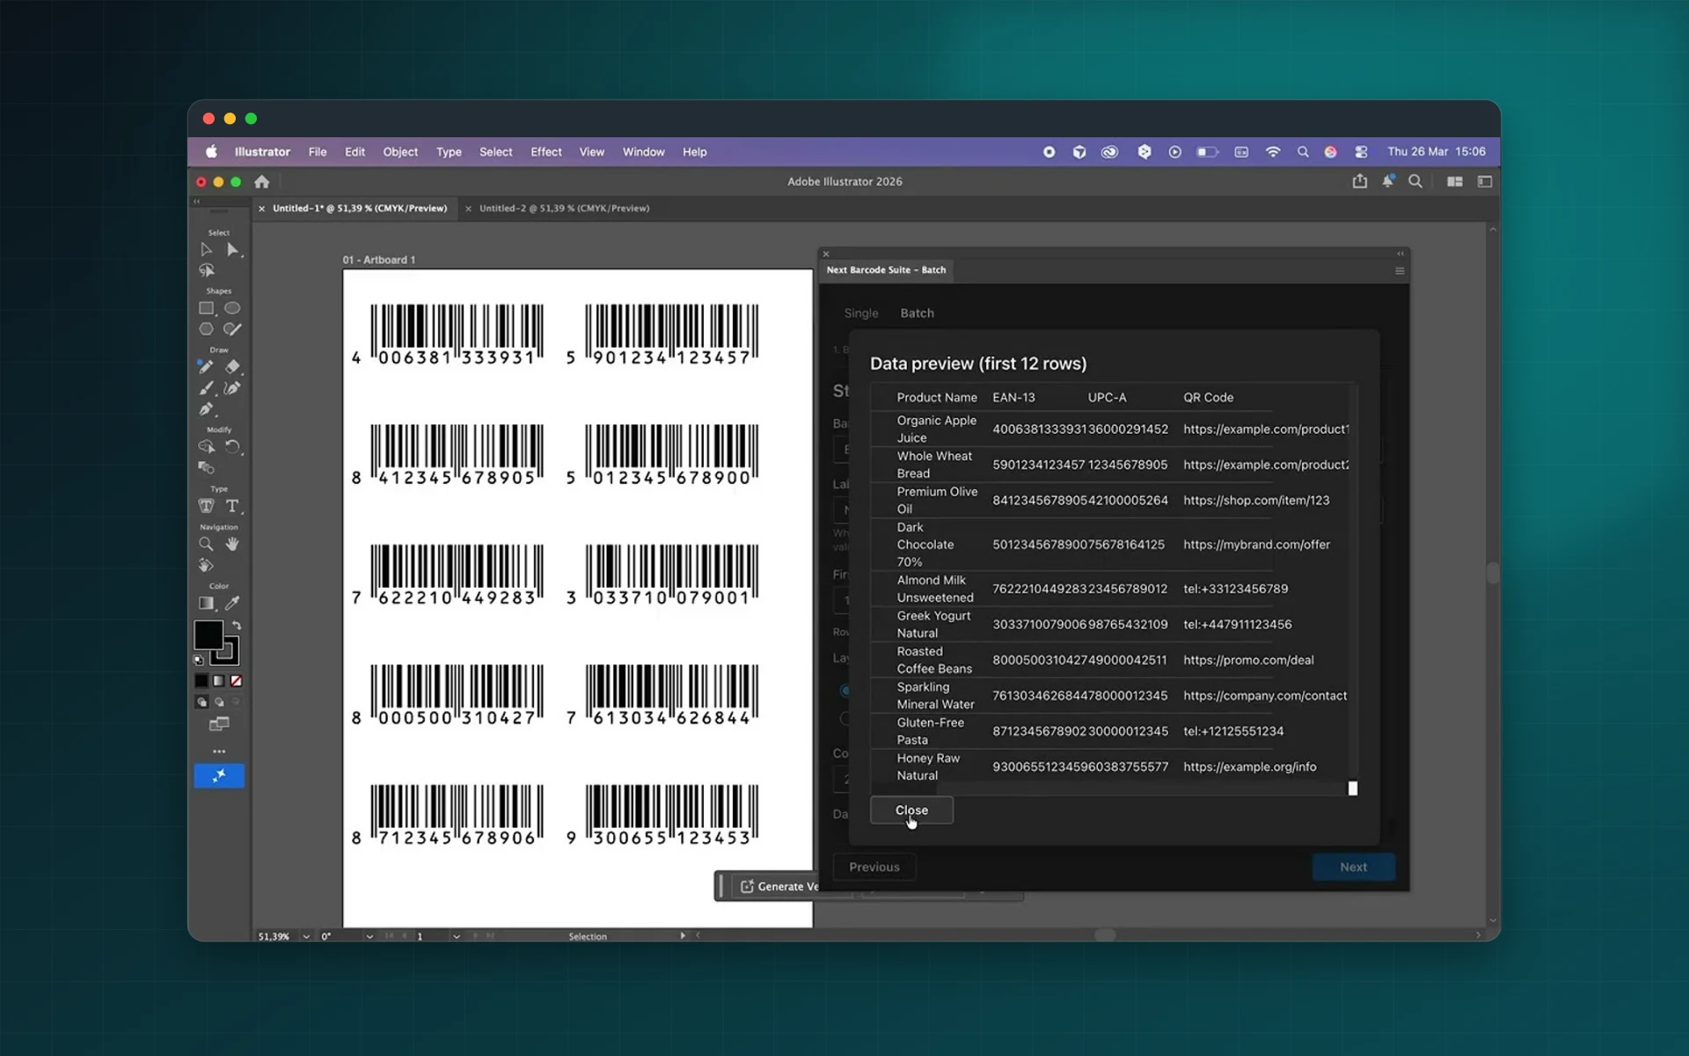Select the Hand tool

point(232,545)
